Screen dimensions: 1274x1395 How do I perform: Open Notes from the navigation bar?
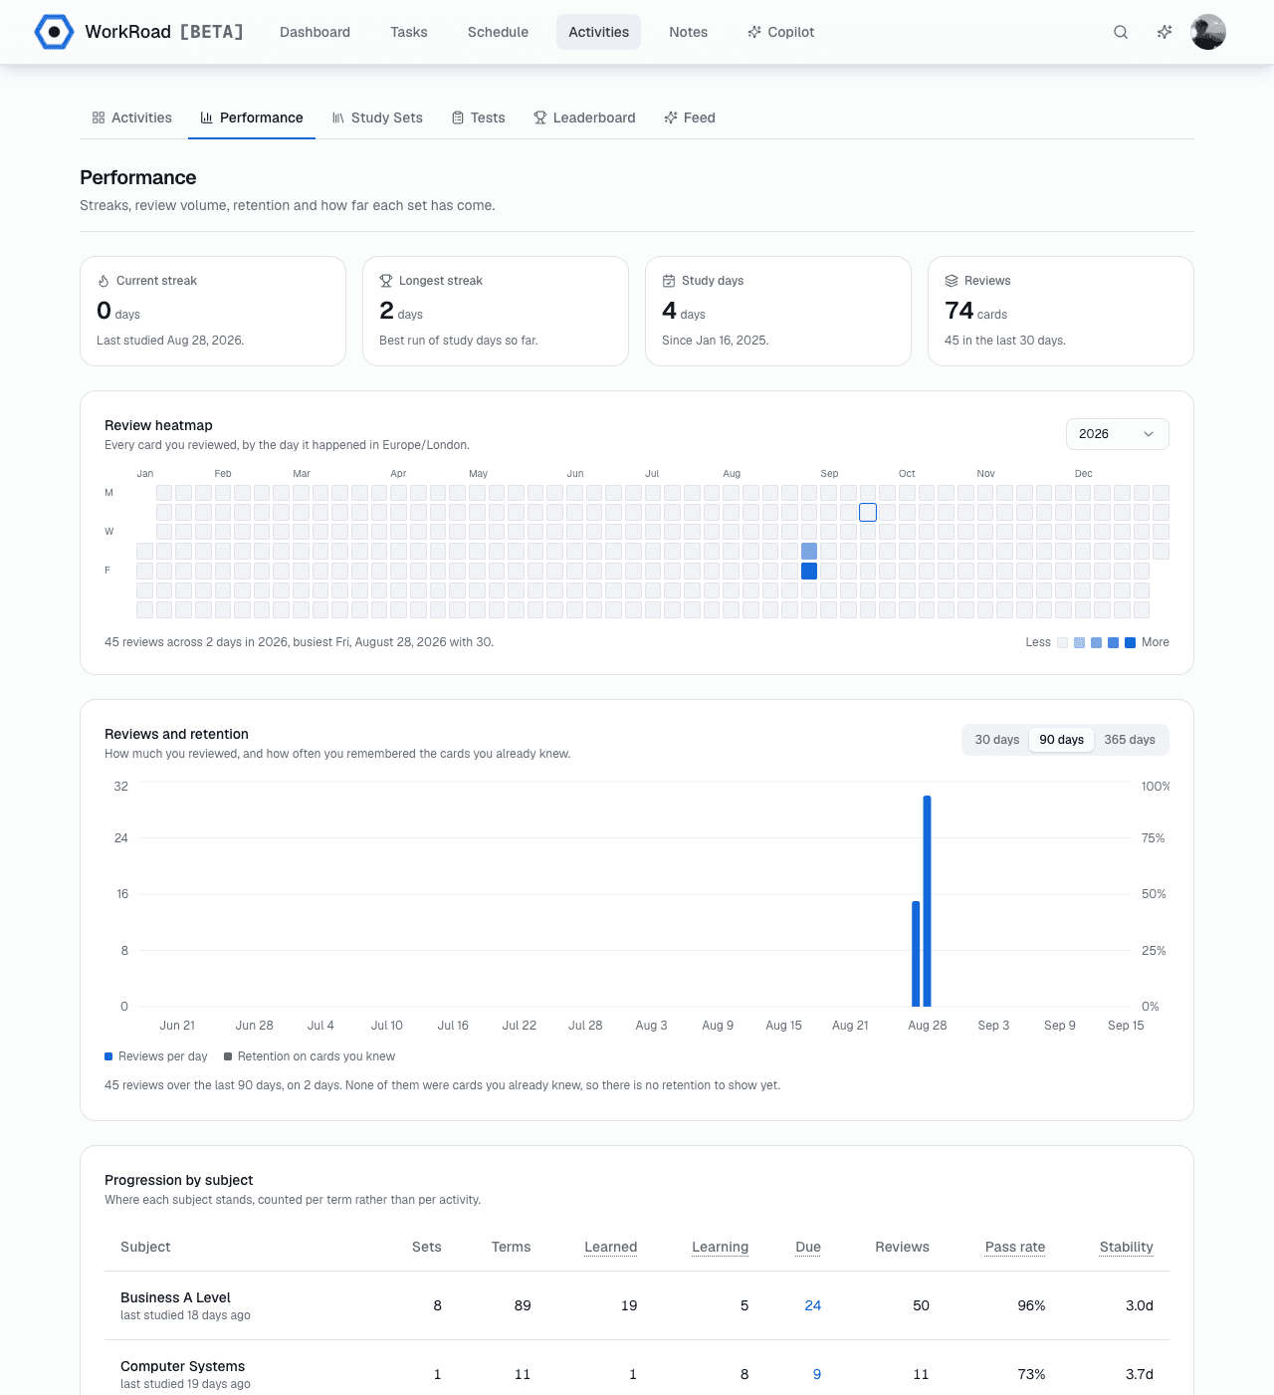tap(689, 32)
